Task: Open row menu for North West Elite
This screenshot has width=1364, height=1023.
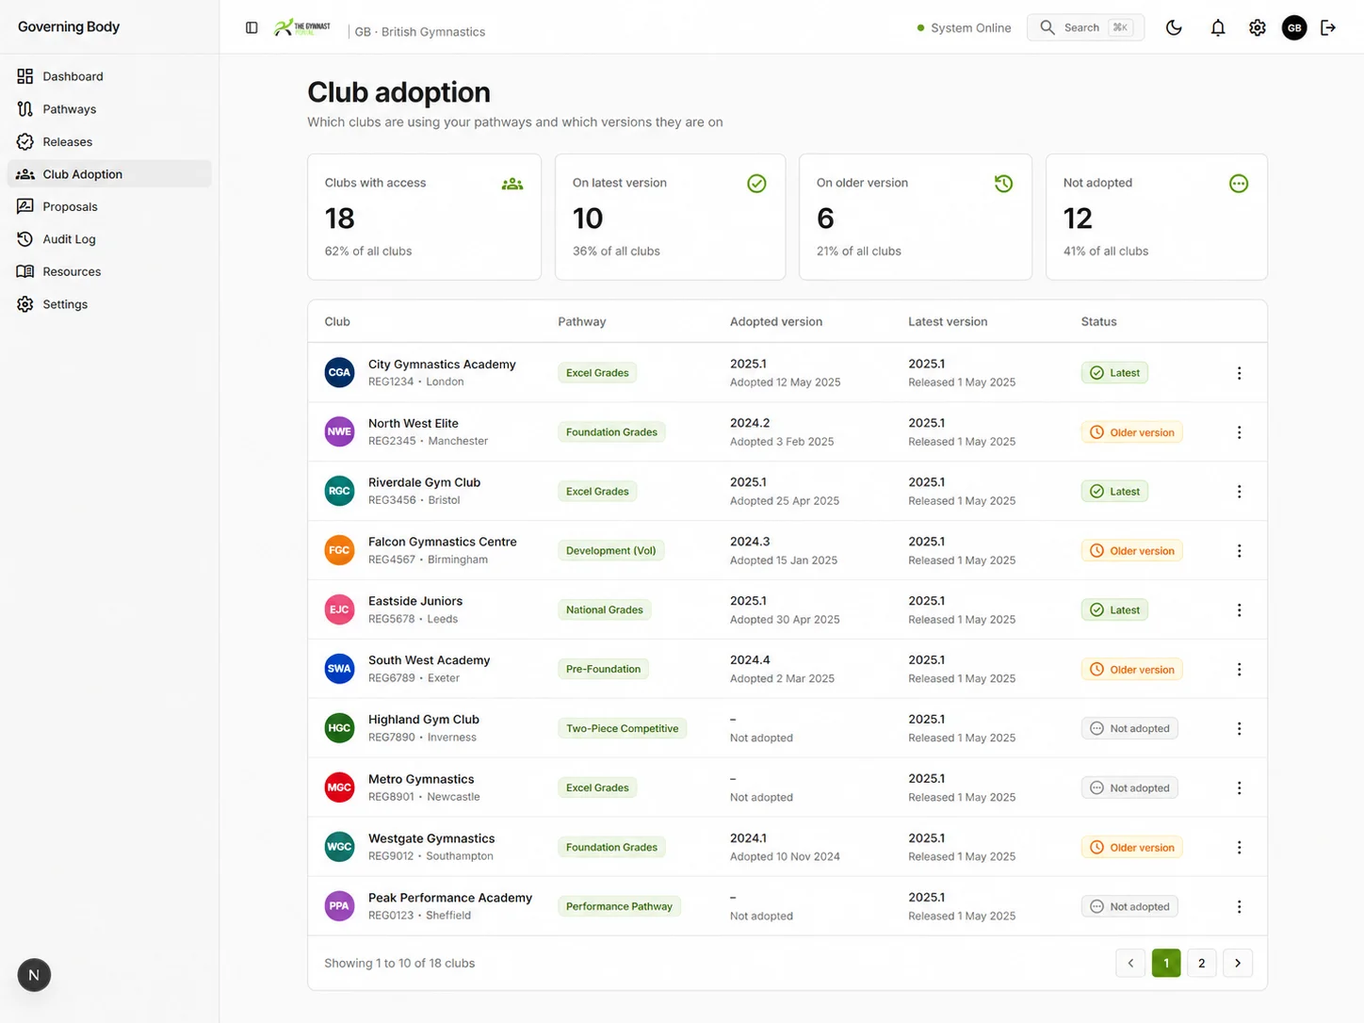Action: 1239,432
